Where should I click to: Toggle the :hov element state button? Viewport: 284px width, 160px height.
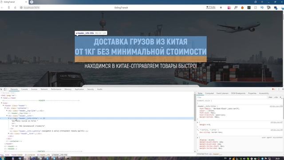tap(270, 97)
